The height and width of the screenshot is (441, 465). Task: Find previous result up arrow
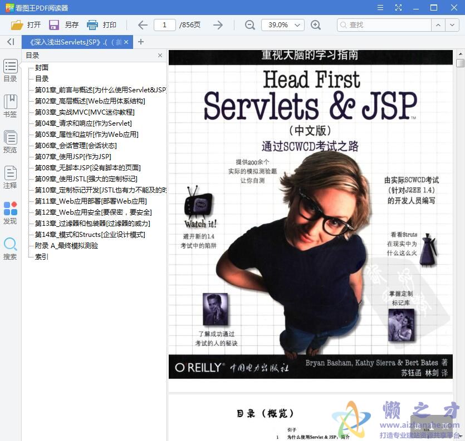click(x=438, y=25)
